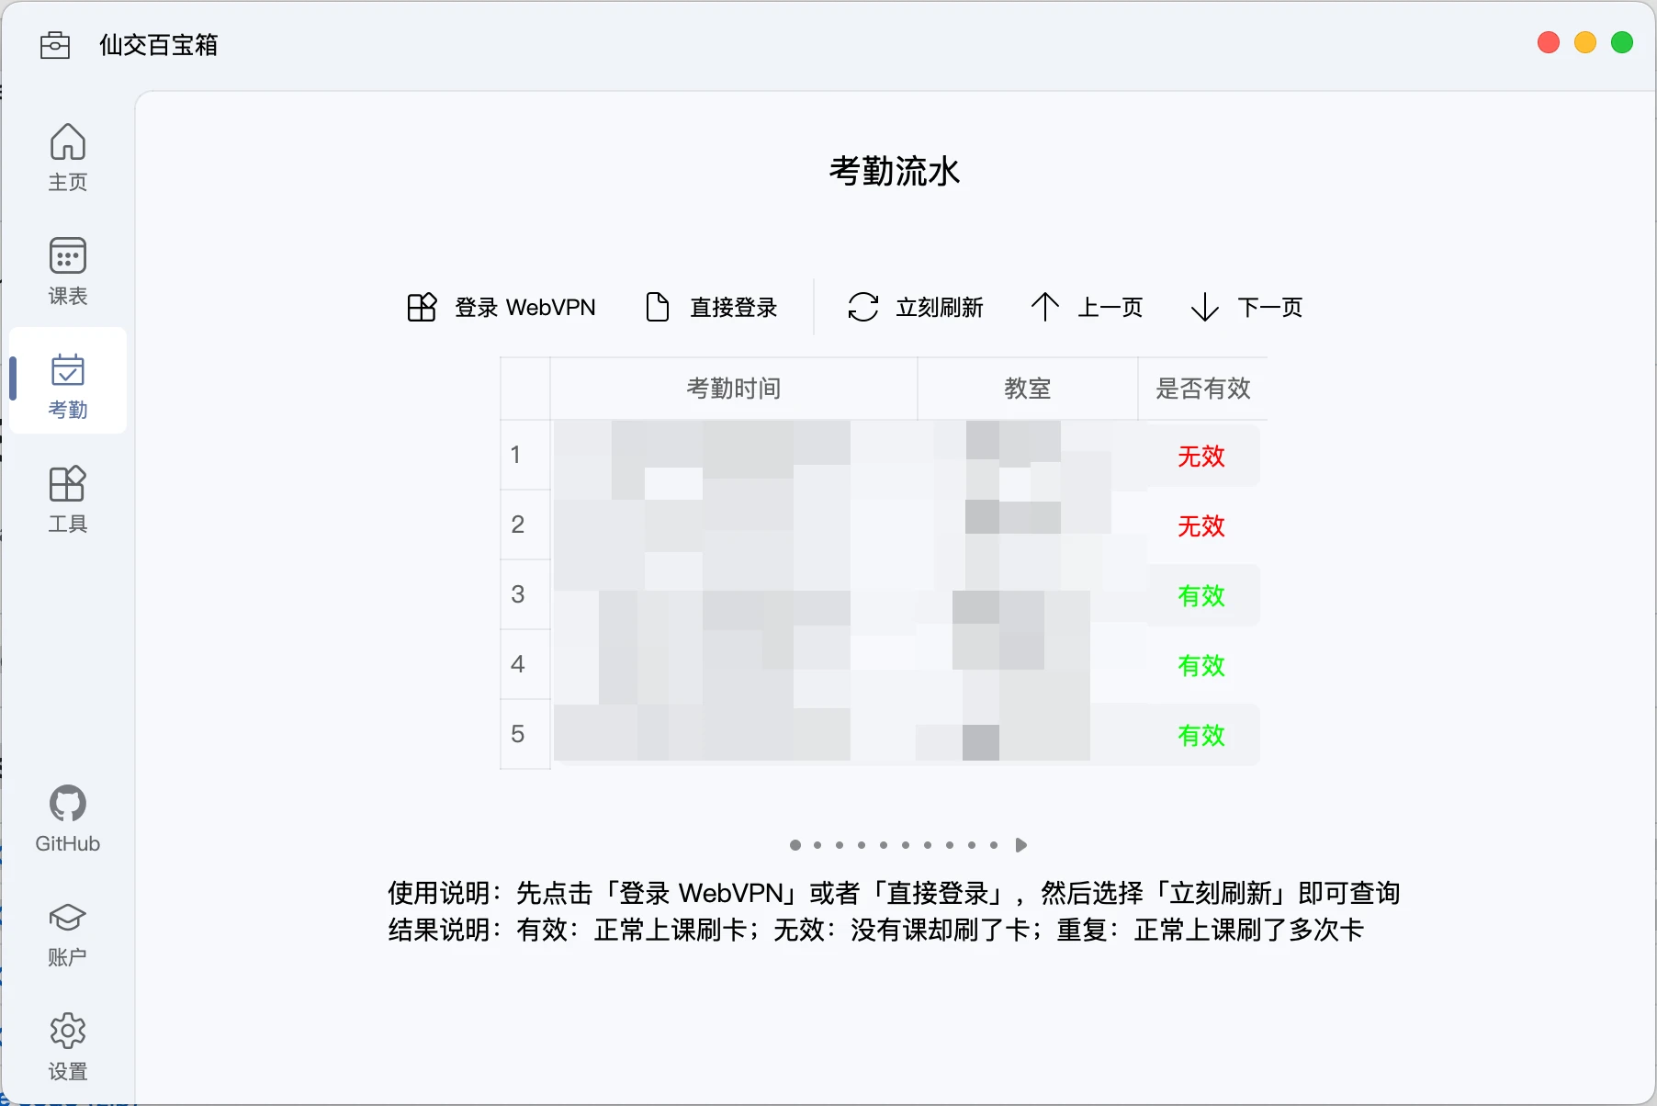The height and width of the screenshot is (1106, 1657).
Task: Click 直接登录 direct login button
Action: pos(712,307)
